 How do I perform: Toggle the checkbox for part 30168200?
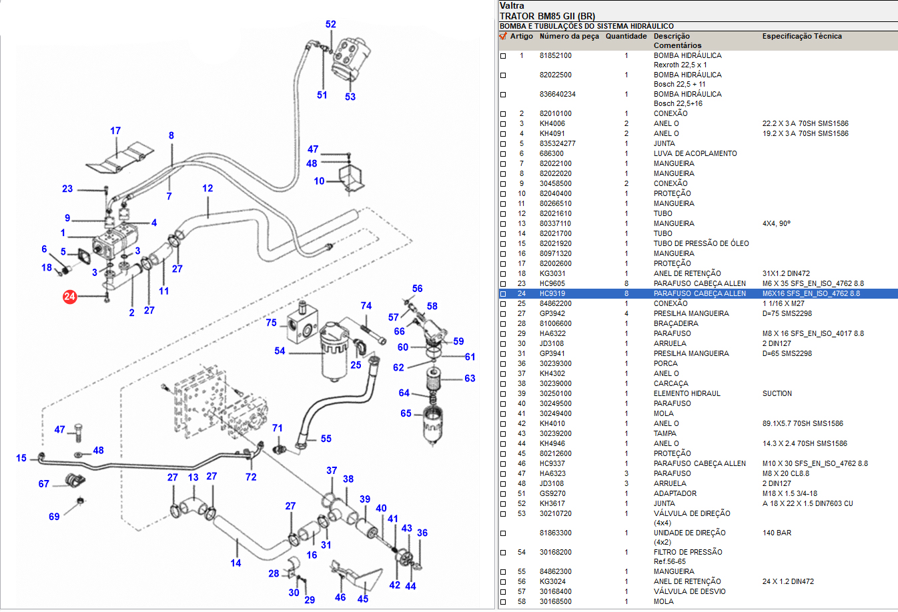[x=503, y=553]
